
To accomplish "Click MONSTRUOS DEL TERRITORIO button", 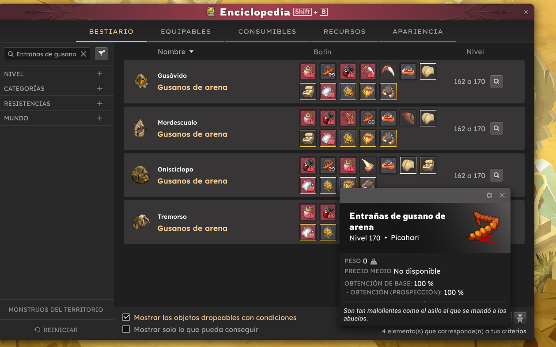I will click(x=56, y=309).
